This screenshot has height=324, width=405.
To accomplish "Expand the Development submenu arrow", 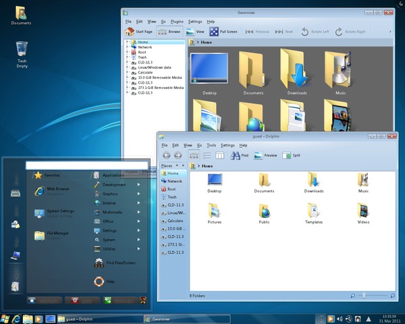I will pos(139,184).
